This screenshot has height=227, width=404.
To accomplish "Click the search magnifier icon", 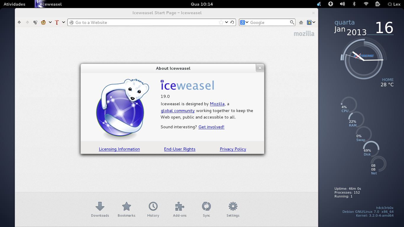I will 292,22.
